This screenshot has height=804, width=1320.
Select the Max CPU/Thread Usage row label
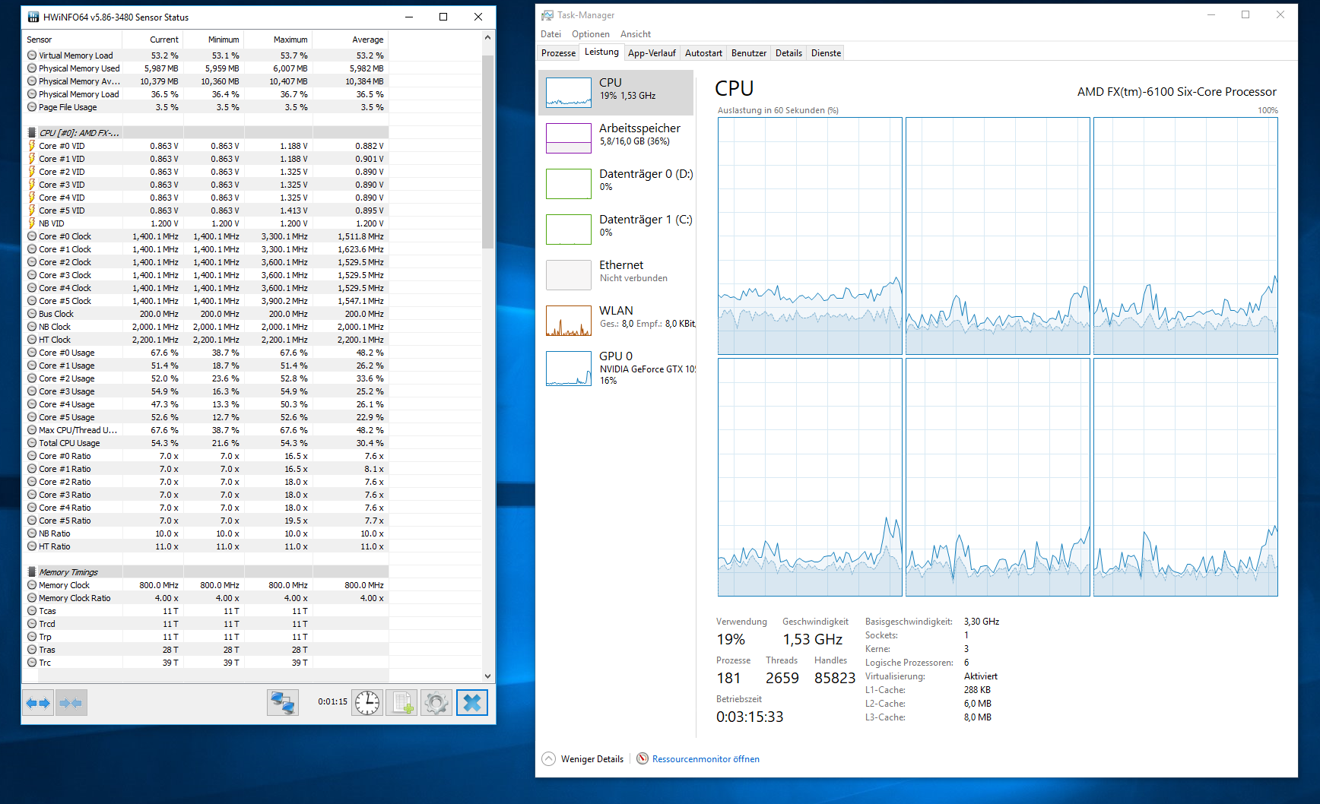[x=78, y=430]
